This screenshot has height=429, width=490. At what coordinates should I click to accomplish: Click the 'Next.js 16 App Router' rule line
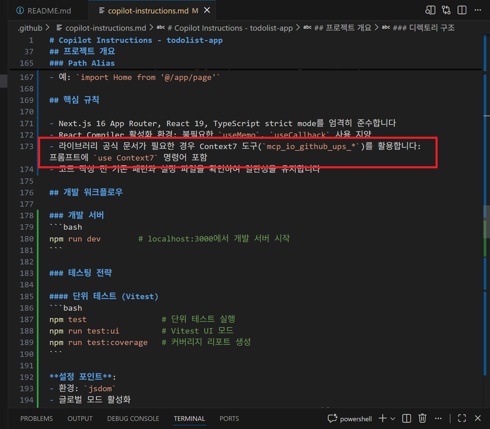tap(223, 124)
